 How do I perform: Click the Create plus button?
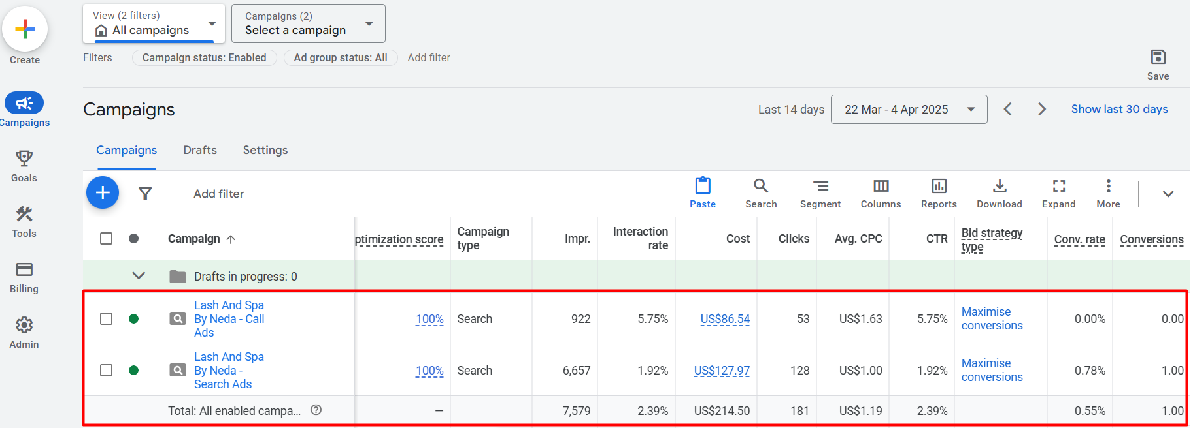(25, 29)
